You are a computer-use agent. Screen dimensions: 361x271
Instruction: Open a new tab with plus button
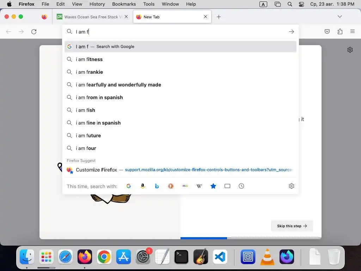click(x=219, y=17)
